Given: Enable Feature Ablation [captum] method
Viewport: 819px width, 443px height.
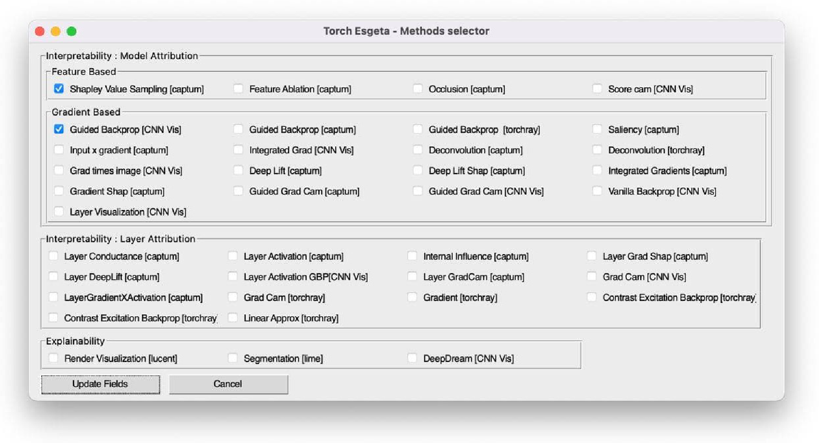Looking at the screenshot, I should coord(239,89).
